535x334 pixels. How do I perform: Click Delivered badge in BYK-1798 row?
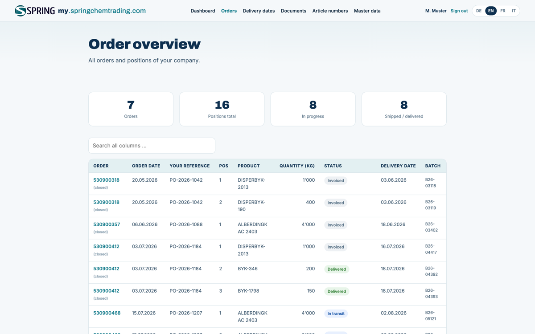337,291
